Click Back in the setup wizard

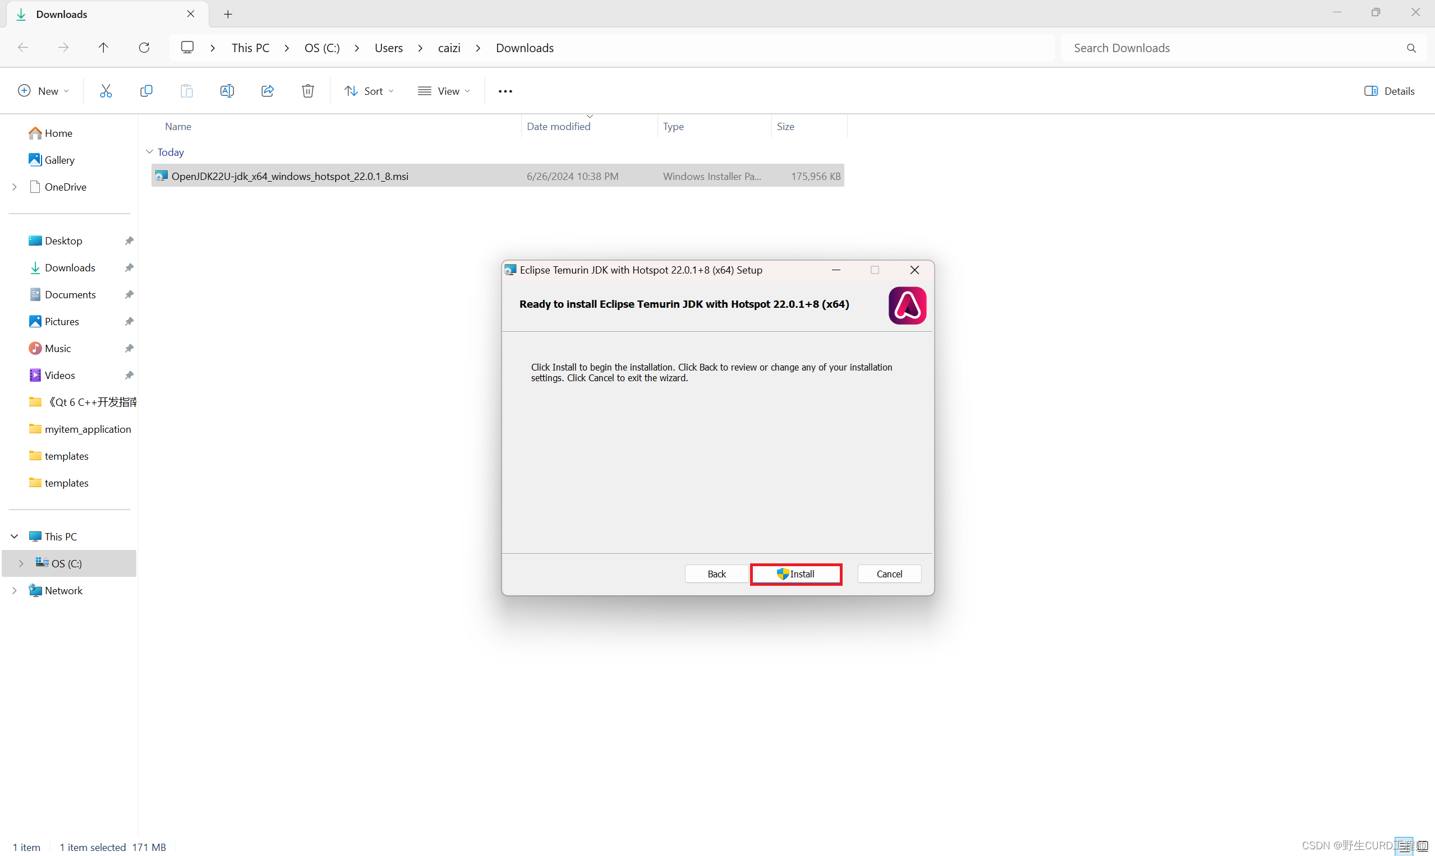tap(716, 574)
